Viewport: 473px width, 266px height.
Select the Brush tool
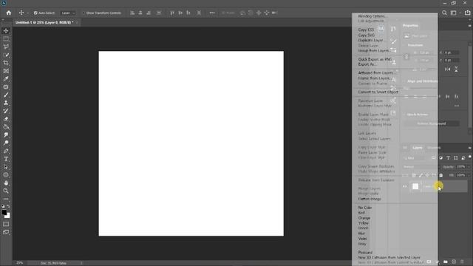6,95
